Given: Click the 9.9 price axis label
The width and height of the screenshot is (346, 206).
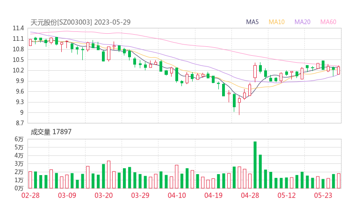Looking at the screenshot, I should [x=19, y=81].
